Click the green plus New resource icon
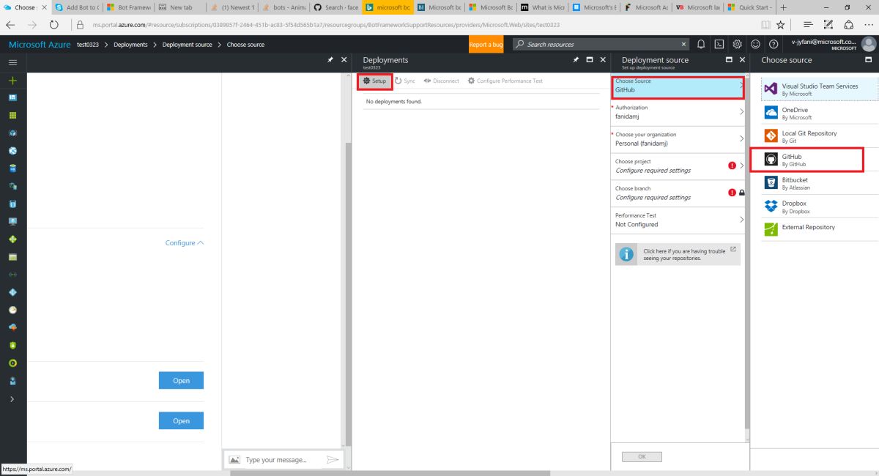This screenshot has width=879, height=476. coord(12,81)
